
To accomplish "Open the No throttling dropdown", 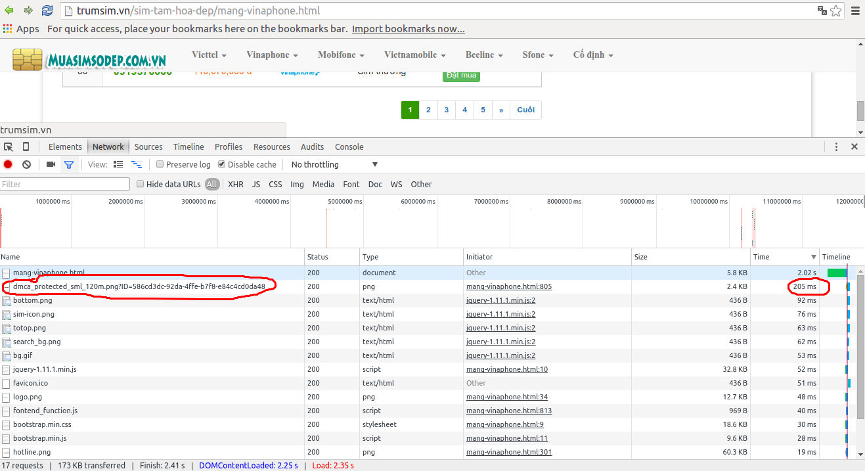I will click(x=334, y=164).
